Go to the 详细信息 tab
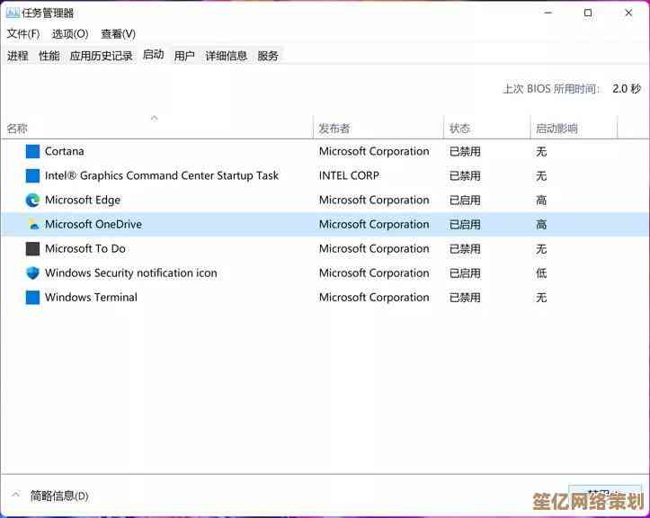The height and width of the screenshot is (518, 650). [226, 56]
